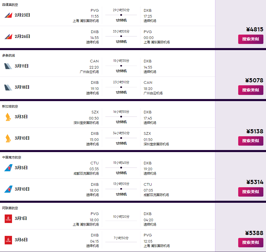Image resolution: width=266 pixels, height=252 pixels.
Task: Click Emirates logo for March 1 flight
Action: (8, 218)
